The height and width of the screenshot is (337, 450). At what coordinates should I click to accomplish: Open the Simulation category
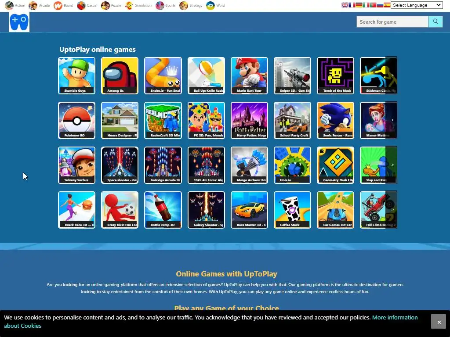point(138,5)
